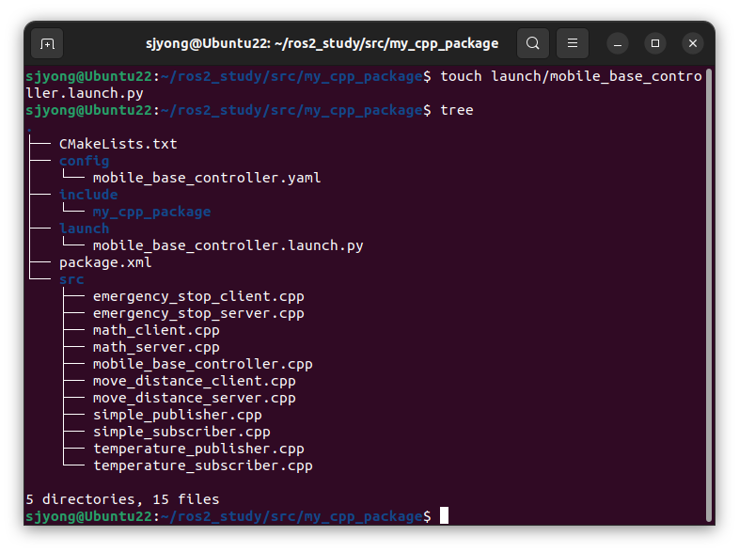
Task: Maximize the terminal window
Action: coord(655,43)
